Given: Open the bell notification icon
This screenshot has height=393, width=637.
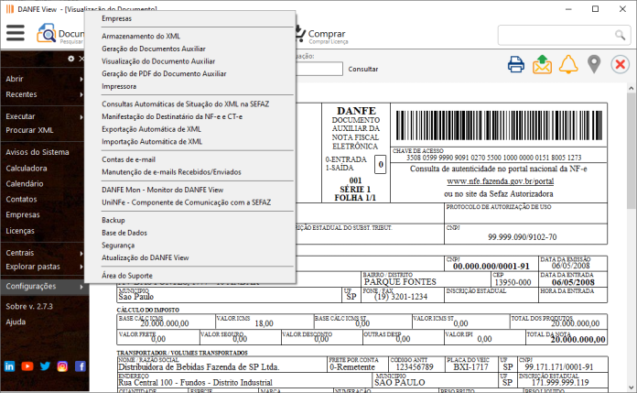Looking at the screenshot, I should (568, 64).
